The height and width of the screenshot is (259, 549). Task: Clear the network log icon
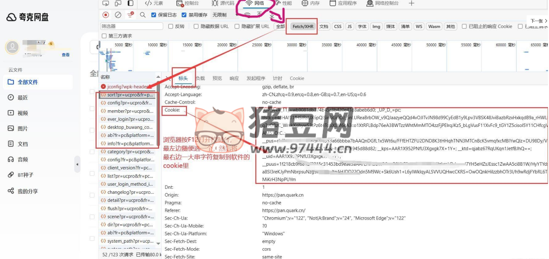tap(118, 15)
